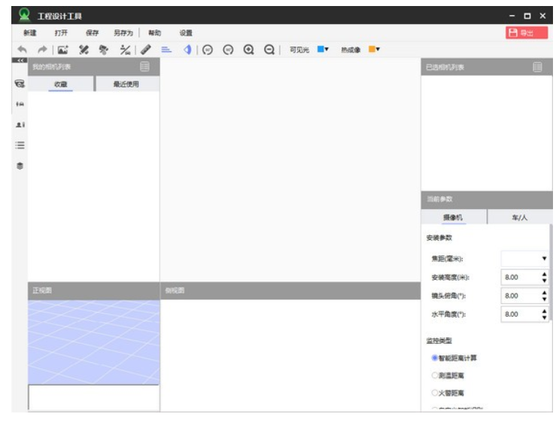Screen dimensions: 556x426
Task: Select the 测温距离 radio button
Action: click(x=434, y=375)
